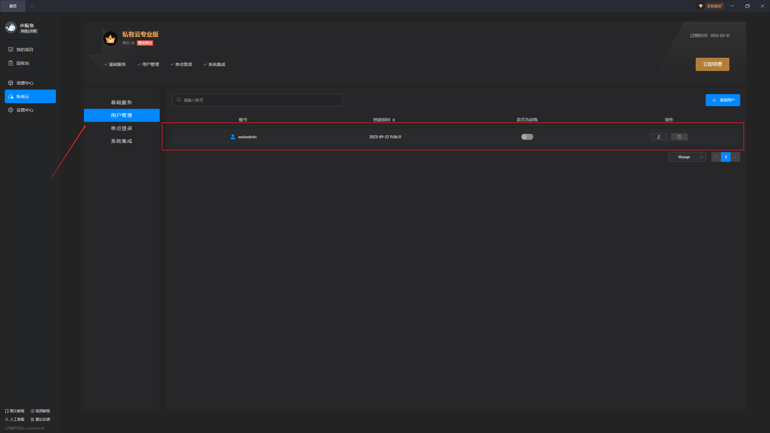Sort by 创建时间 column arrows
The image size is (770, 433).
coord(394,120)
